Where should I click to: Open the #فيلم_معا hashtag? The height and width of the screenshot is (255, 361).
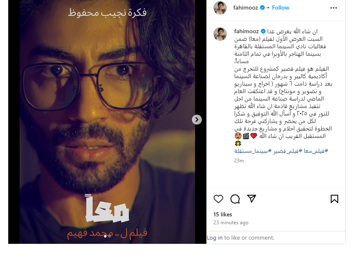click(x=316, y=151)
